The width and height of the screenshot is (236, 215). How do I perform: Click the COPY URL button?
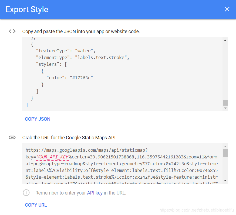point(36,205)
